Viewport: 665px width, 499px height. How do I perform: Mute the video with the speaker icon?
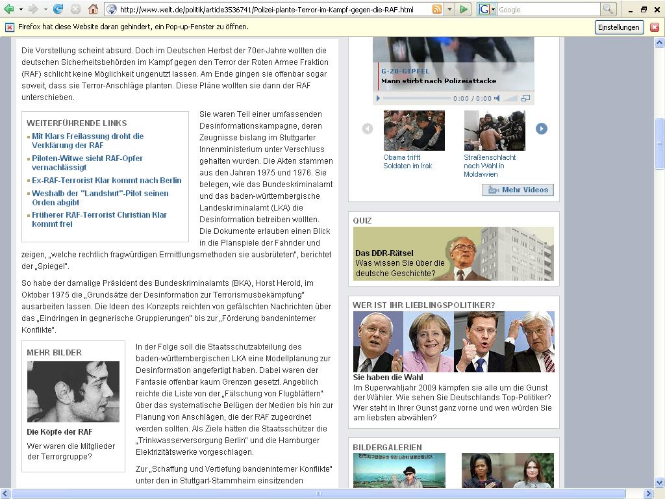click(x=497, y=99)
